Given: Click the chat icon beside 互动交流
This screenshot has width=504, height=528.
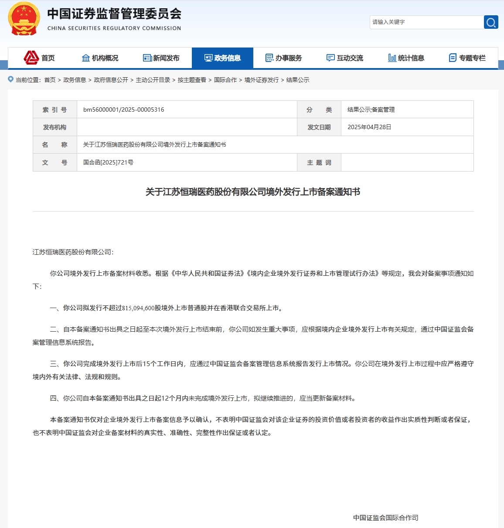Looking at the screenshot, I should coord(331,58).
